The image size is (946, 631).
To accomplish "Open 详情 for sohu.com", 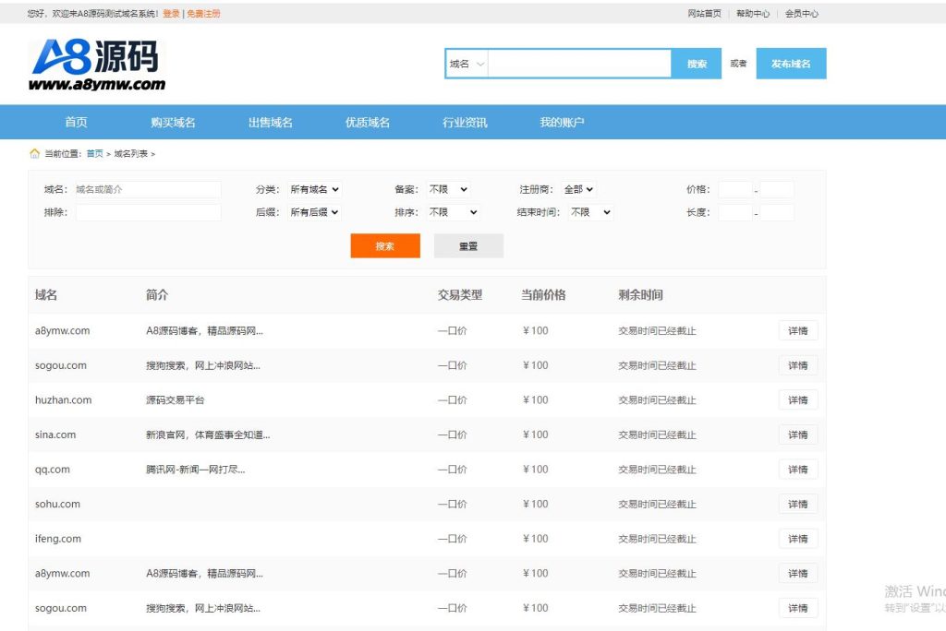I will pyautogui.click(x=797, y=504).
